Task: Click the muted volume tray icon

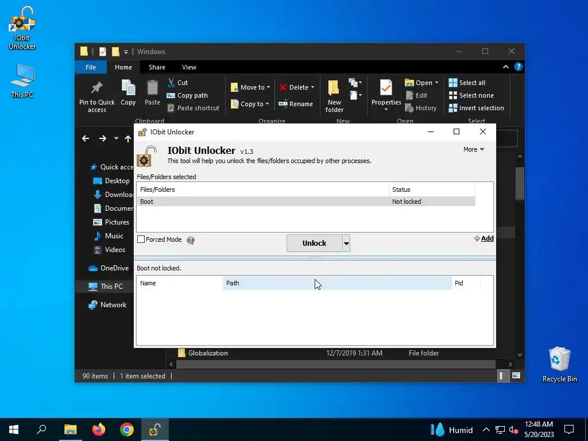Action: pyautogui.click(x=514, y=430)
